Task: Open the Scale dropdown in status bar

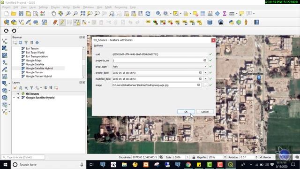Action: coord(187,157)
